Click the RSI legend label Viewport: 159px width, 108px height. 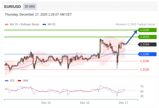[x=12, y=81]
